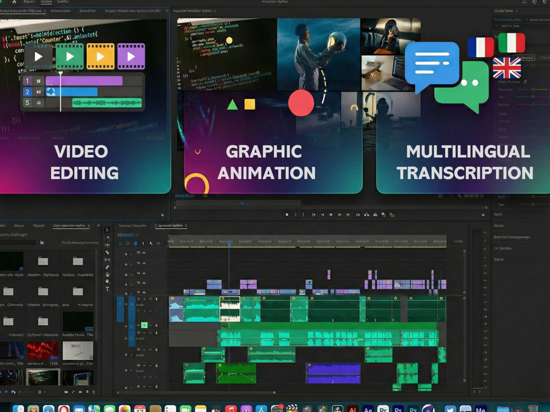Toggle captions track icon in timeline header
The height and width of the screenshot is (412, 550).
coord(158,243)
